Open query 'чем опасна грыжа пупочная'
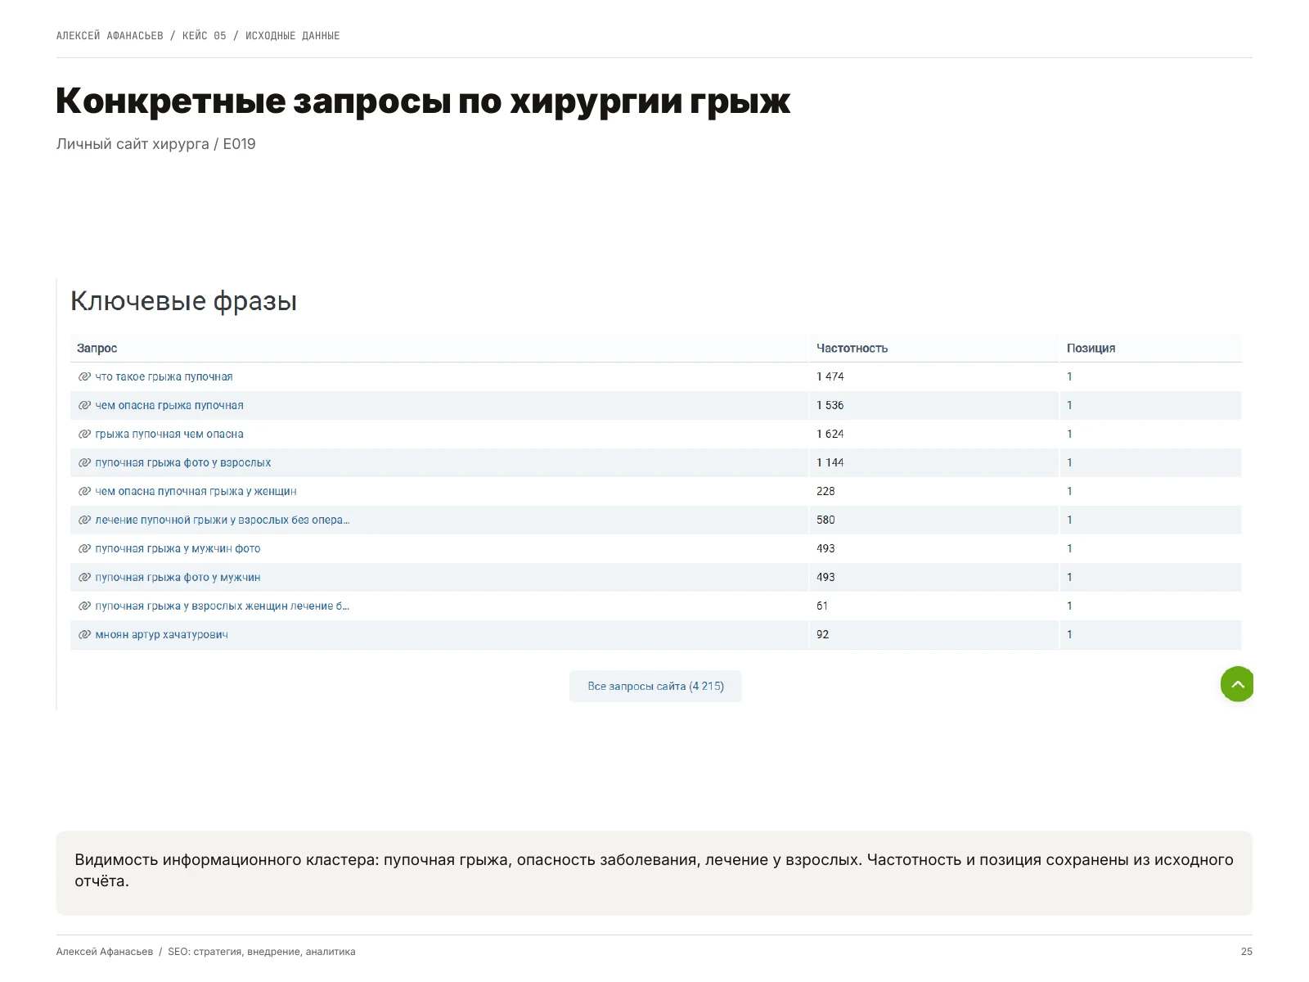This screenshot has width=1309, height=982. pos(169,405)
